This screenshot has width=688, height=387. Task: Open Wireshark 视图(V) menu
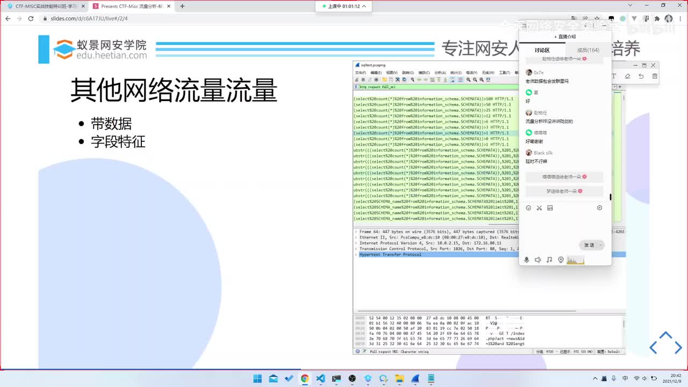pyautogui.click(x=391, y=73)
